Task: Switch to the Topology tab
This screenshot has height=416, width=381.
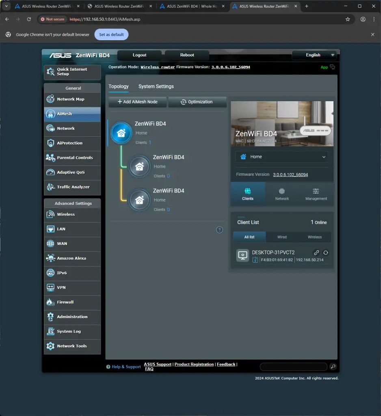Action: [x=119, y=87]
